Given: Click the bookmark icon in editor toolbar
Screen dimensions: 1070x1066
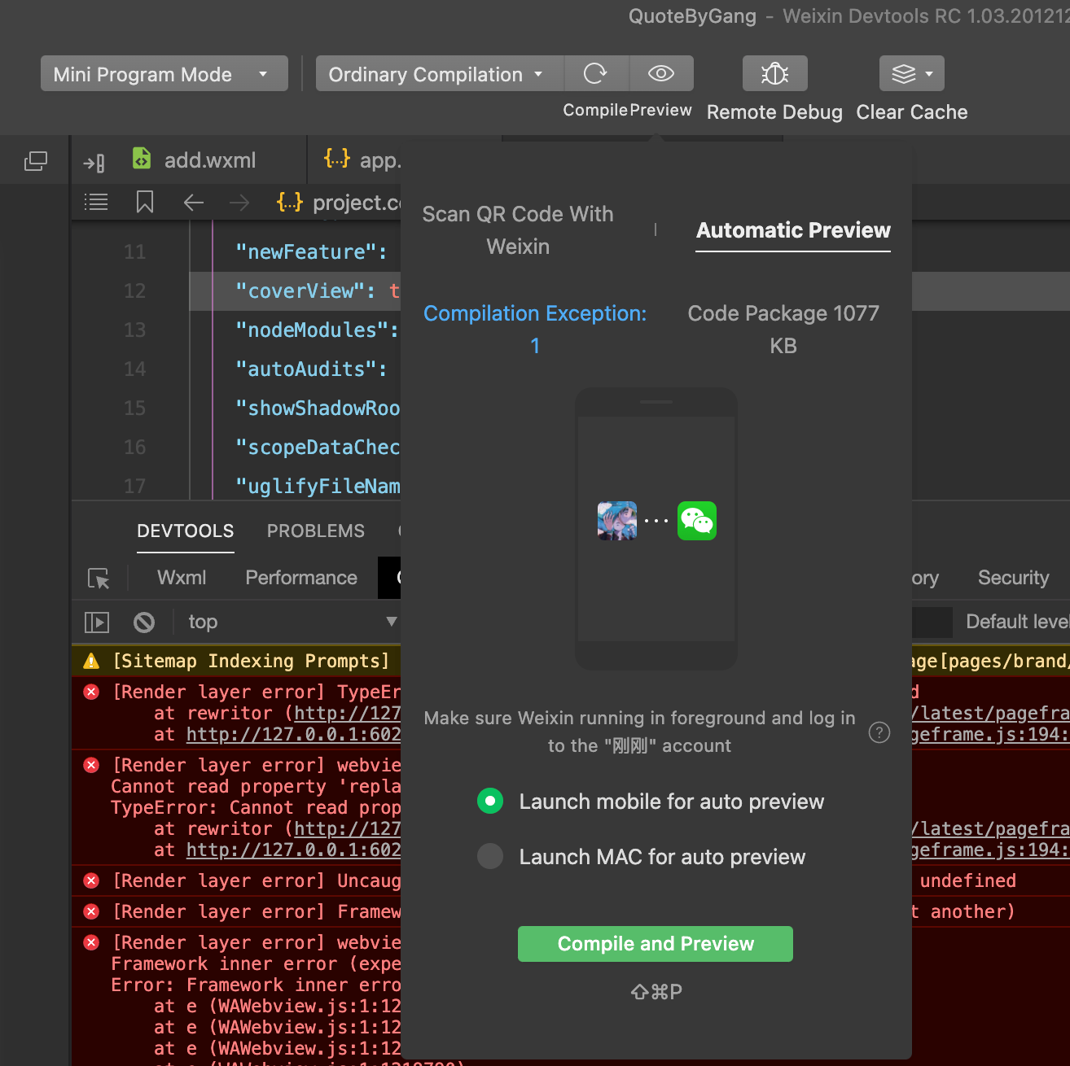Looking at the screenshot, I should (x=145, y=202).
